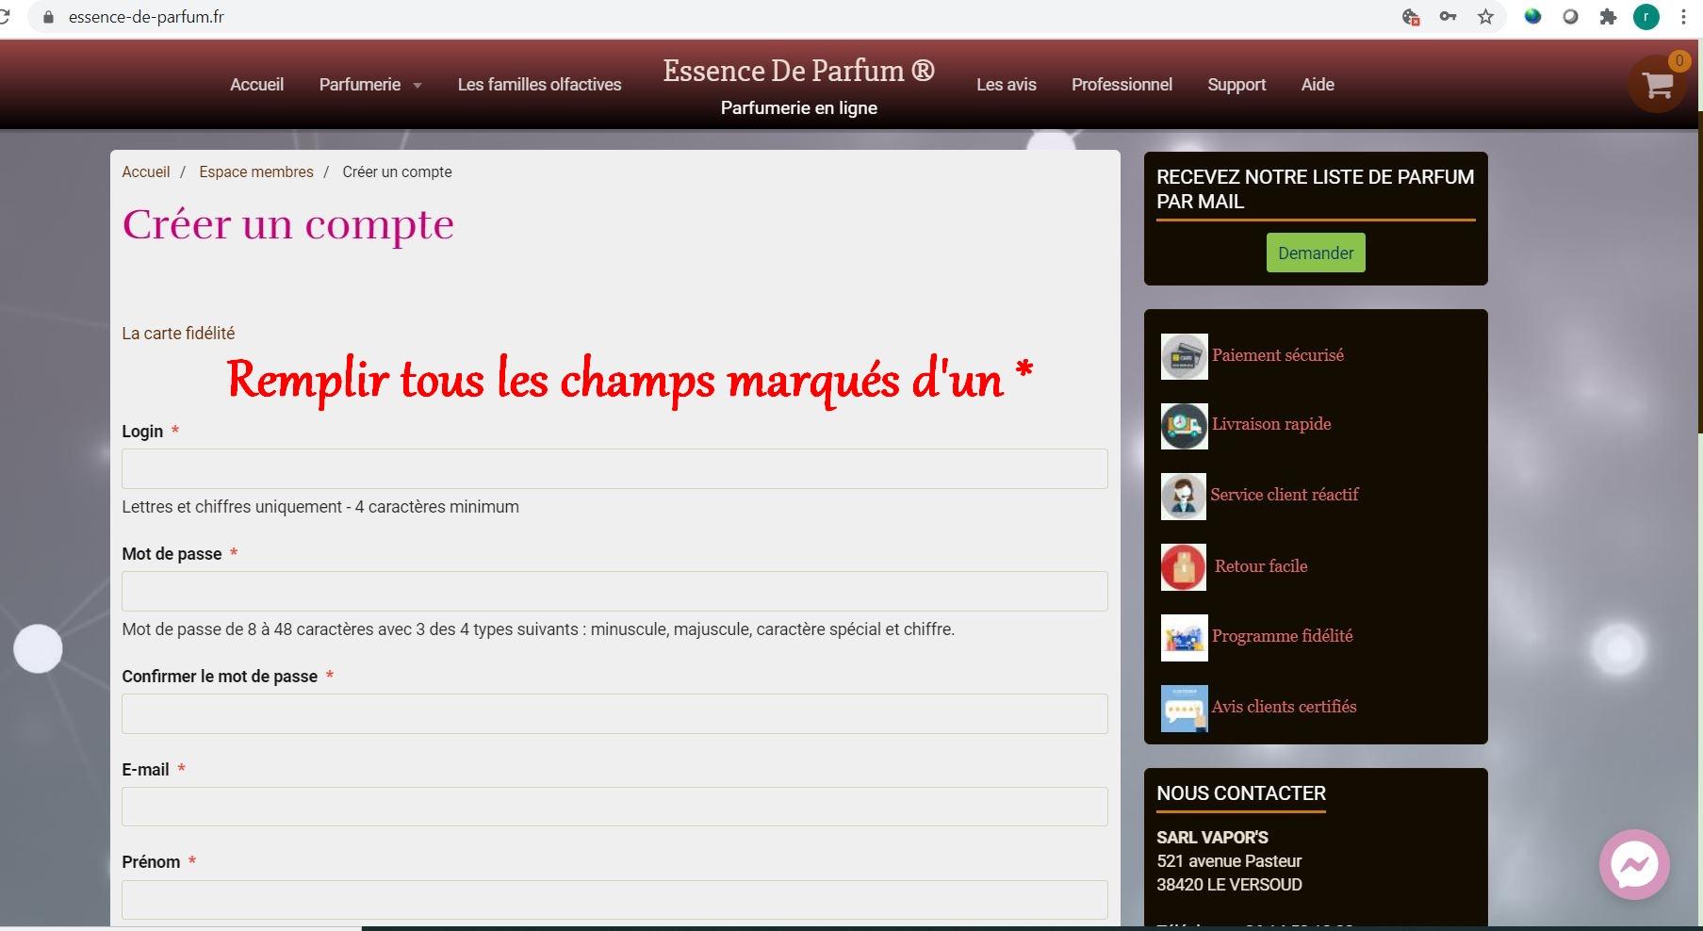The image size is (1703, 931).
Task: Open the Programme fidélité link
Action: pyautogui.click(x=1283, y=636)
